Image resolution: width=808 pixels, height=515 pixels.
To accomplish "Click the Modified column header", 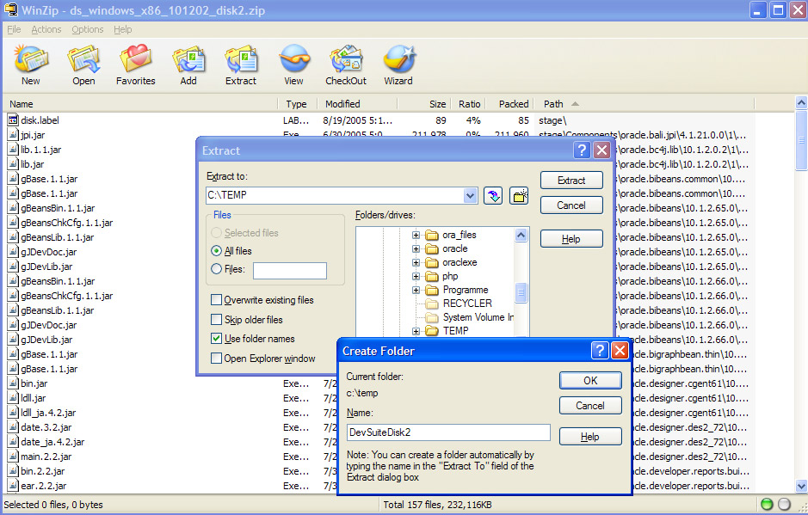I will 358,104.
